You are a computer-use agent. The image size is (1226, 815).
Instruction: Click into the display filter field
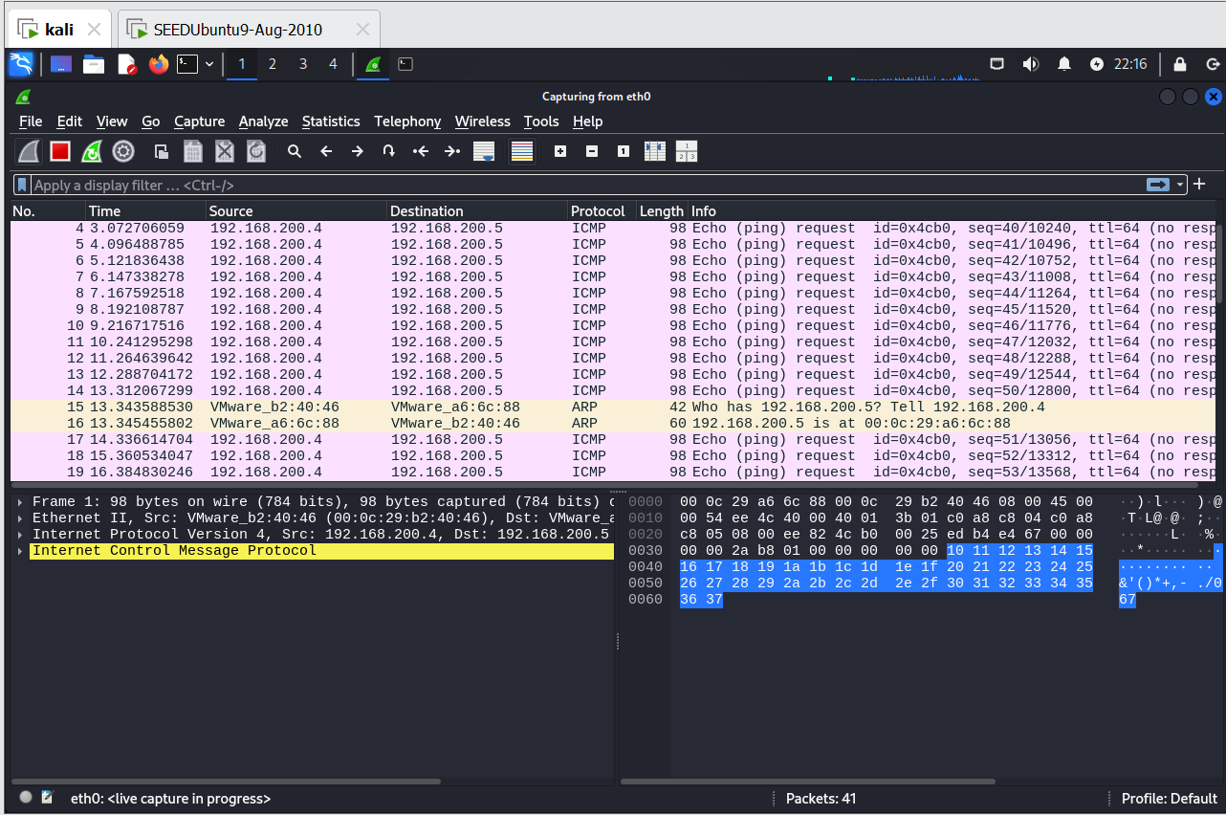[x=587, y=185]
